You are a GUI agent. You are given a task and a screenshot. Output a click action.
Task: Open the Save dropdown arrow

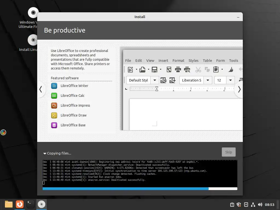pos(161,69)
